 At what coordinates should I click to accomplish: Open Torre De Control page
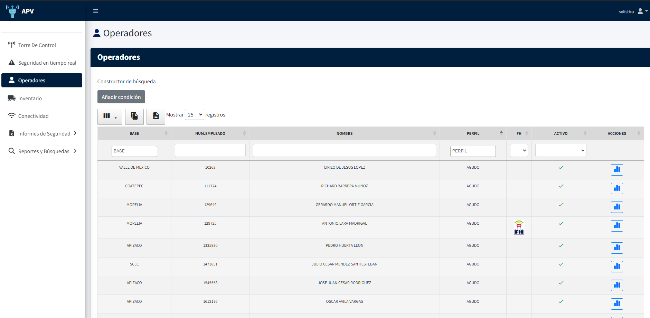(42, 45)
